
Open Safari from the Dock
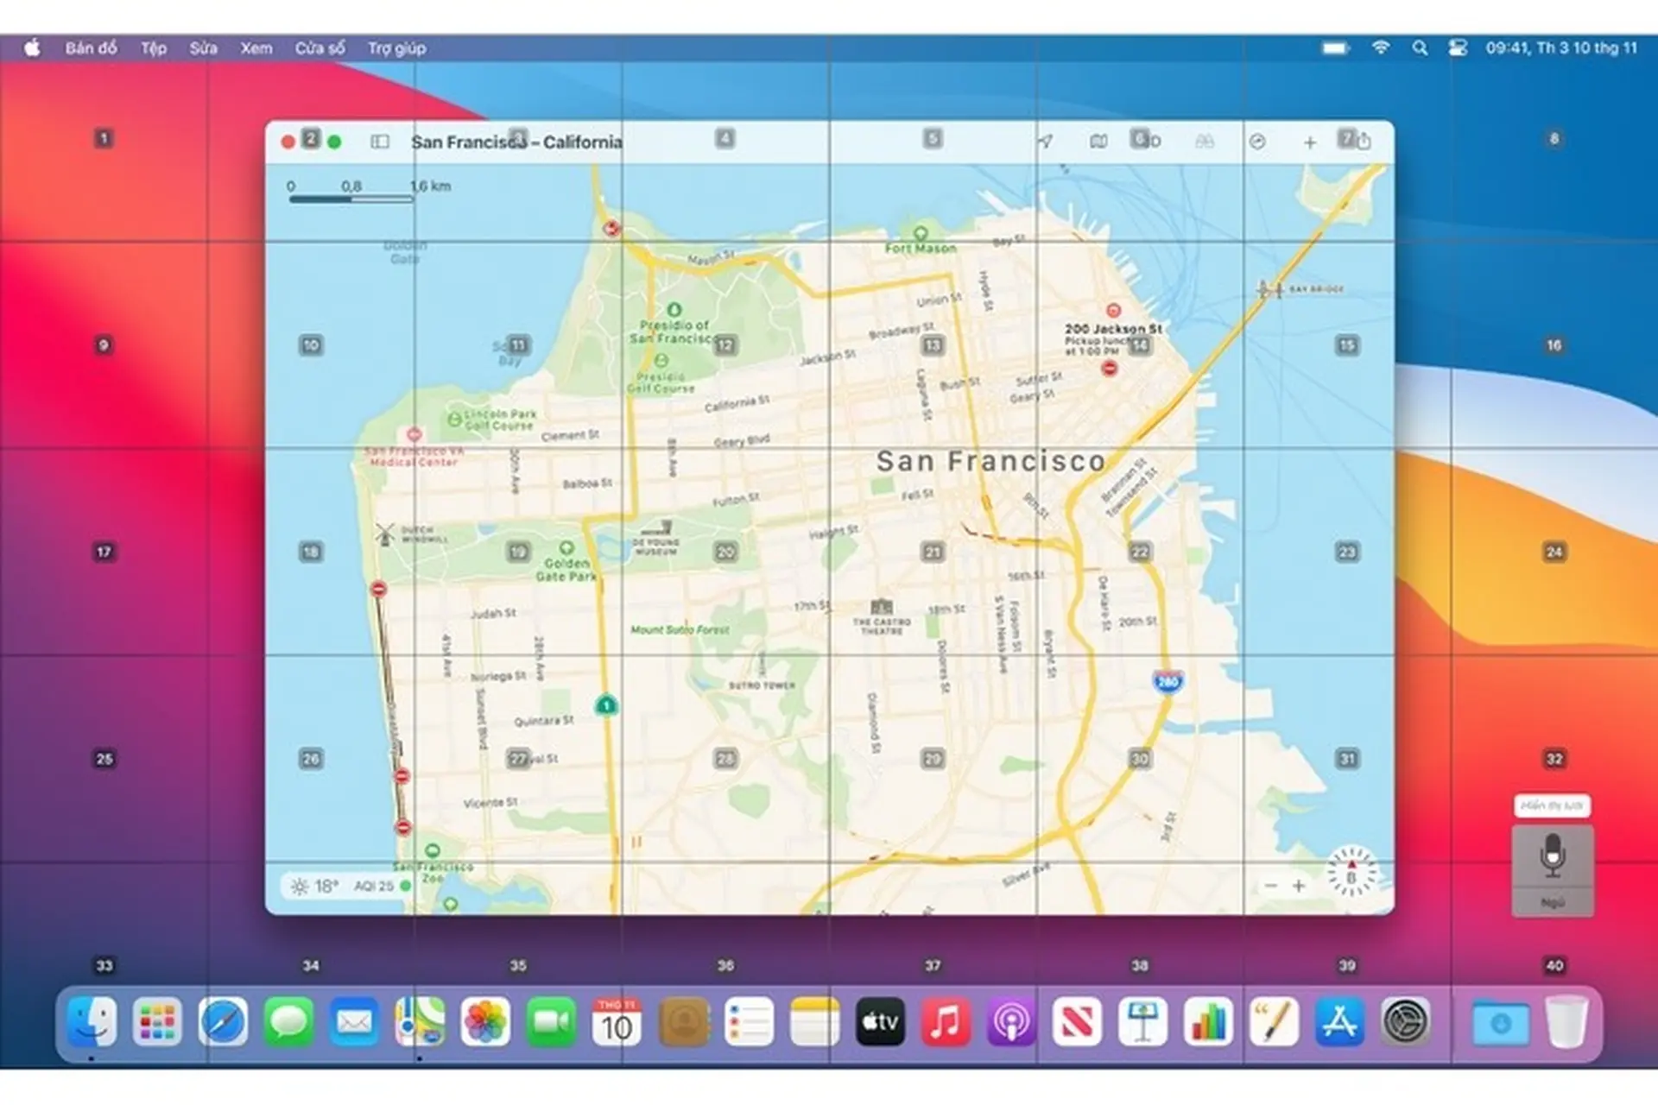tap(223, 1022)
